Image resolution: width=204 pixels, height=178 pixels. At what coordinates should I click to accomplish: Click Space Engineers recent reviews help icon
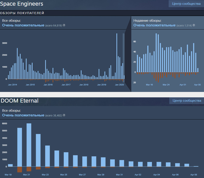[x=194, y=25]
